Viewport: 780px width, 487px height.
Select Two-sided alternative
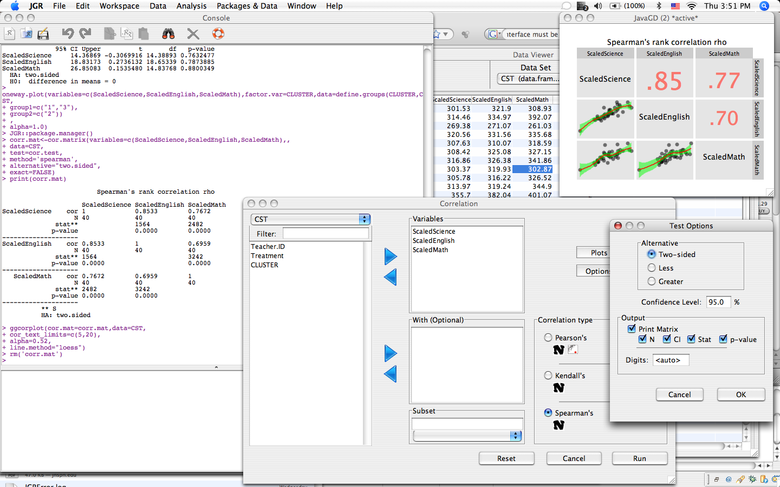pyautogui.click(x=652, y=254)
